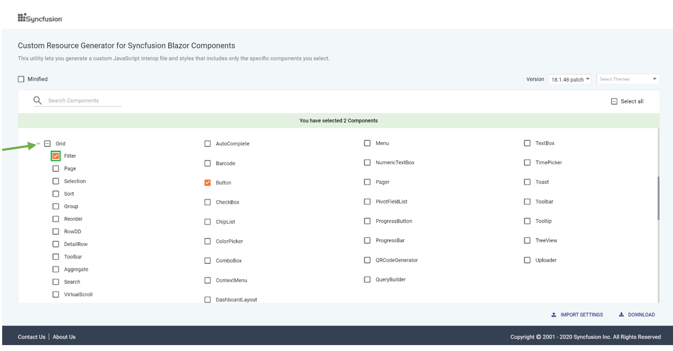
Task: Collapse the Grid tree chevron
Action: click(x=38, y=144)
